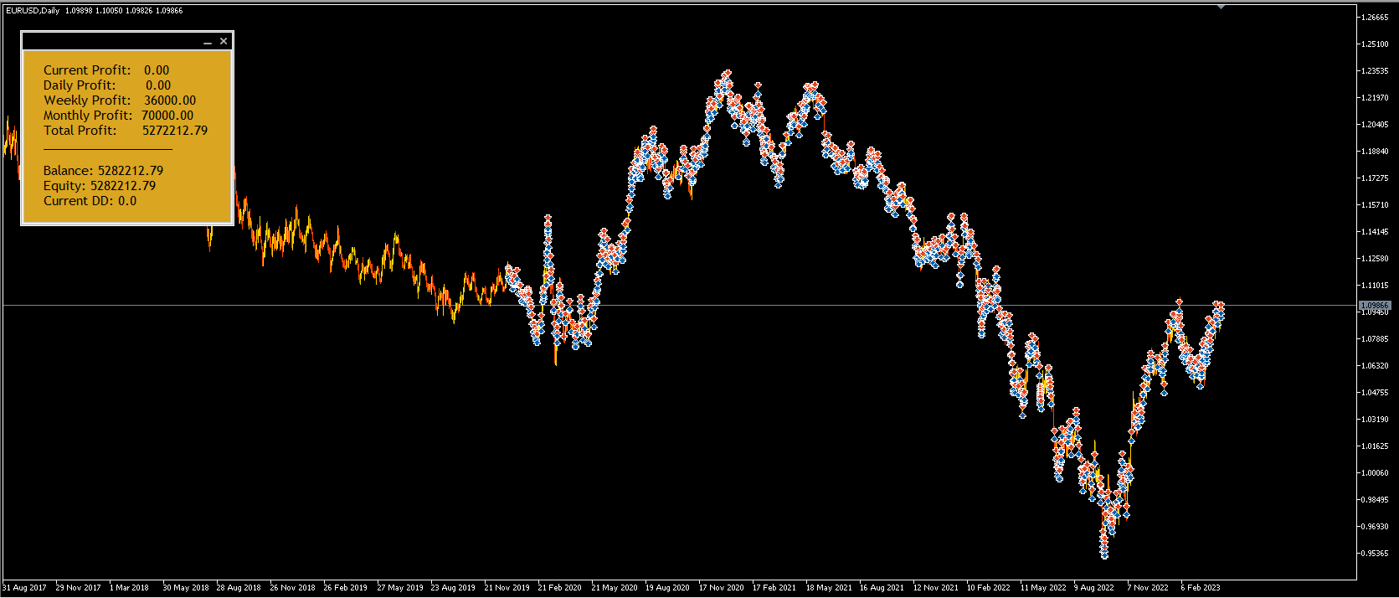The image size is (1399, 598).
Task: Click the 1.21970 price scale label
Action: pyautogui.click(x=1375, y=98)
